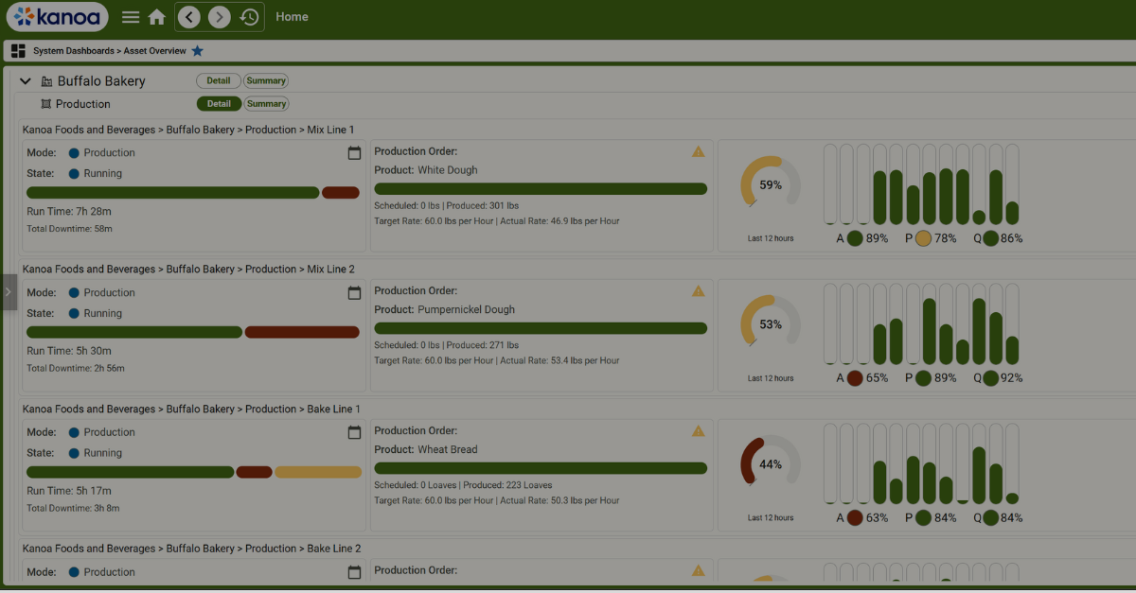Viewport: 1136px width, 593px height.
Task: Toggle the Asset Overview favorite star
Action: (197, 50)
